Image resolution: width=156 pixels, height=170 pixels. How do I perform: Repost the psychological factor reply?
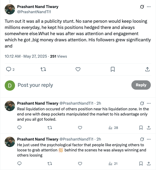click(50, 164)
